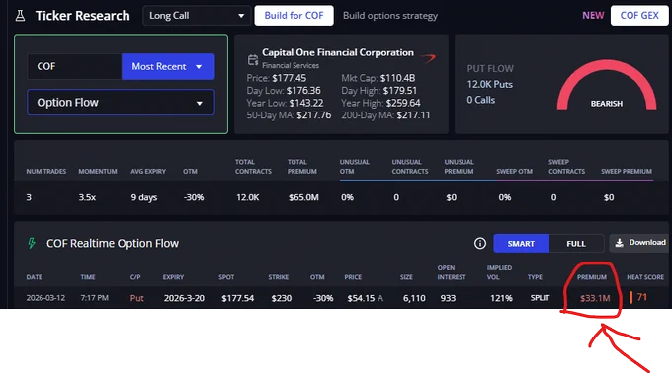The image size is (672, 374).
Task: Sort by the SPOT column header
Action: coord(226,277)
